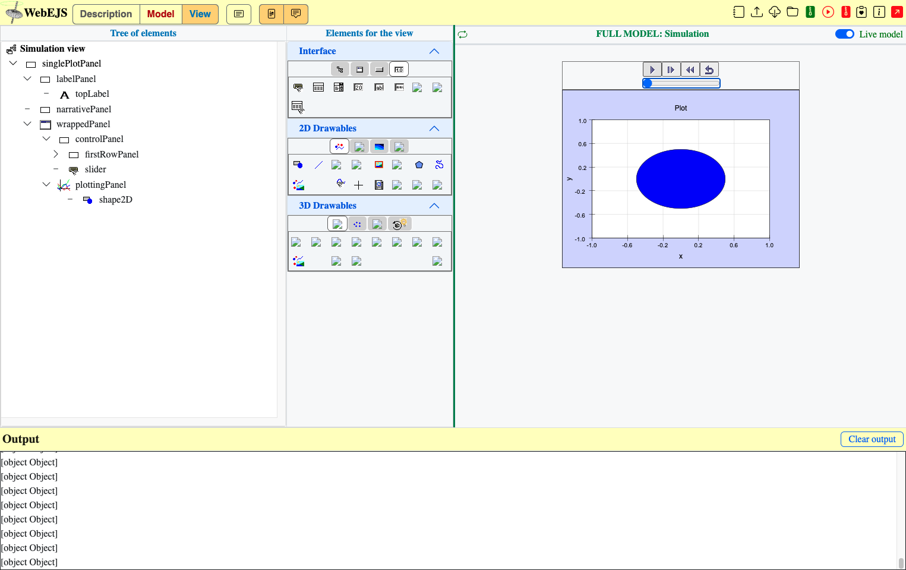The height and width of the screenshot is (570, 906).
Task: Choose the pentagon polygon 2D drawable icon
Action: (419, 165)
